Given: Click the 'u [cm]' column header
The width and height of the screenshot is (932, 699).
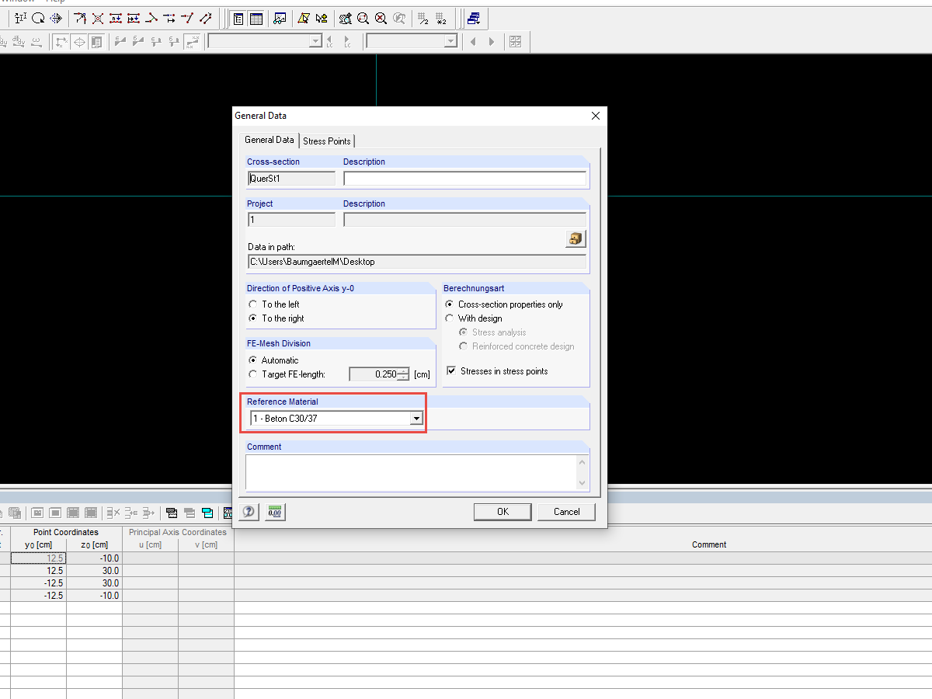Looking at the screenshot, I should 150,544.
